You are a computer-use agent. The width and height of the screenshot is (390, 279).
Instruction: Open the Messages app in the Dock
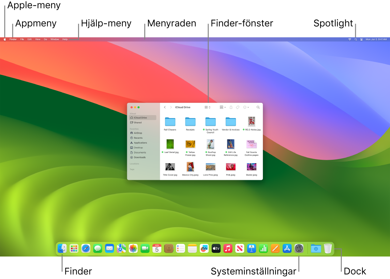click(98, 249)
